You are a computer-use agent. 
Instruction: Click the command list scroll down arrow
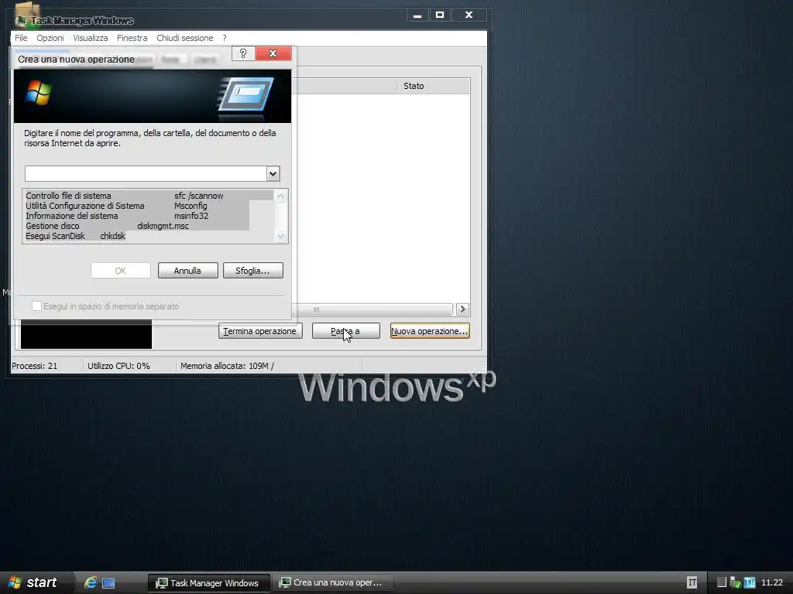[x=280, y=236]
